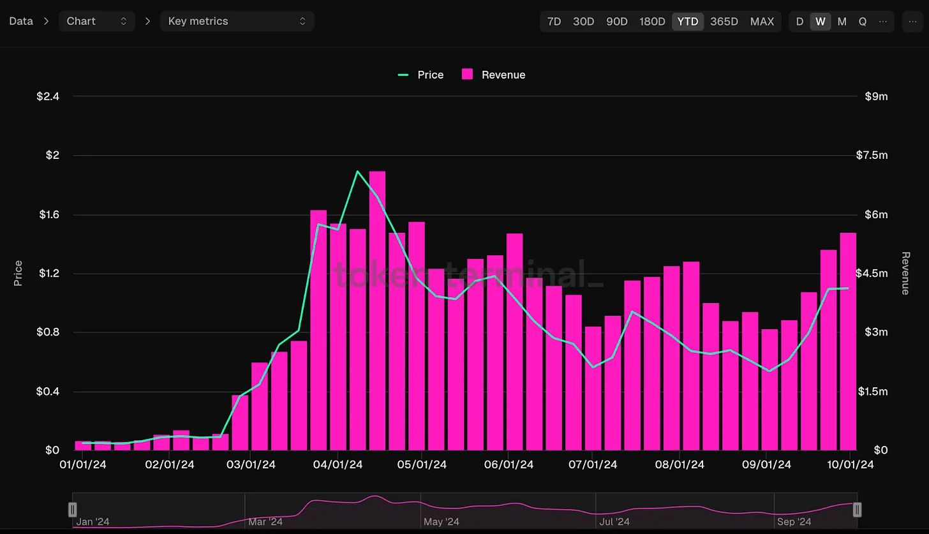Click the Revenue legend pink swatch

(468, 75)
